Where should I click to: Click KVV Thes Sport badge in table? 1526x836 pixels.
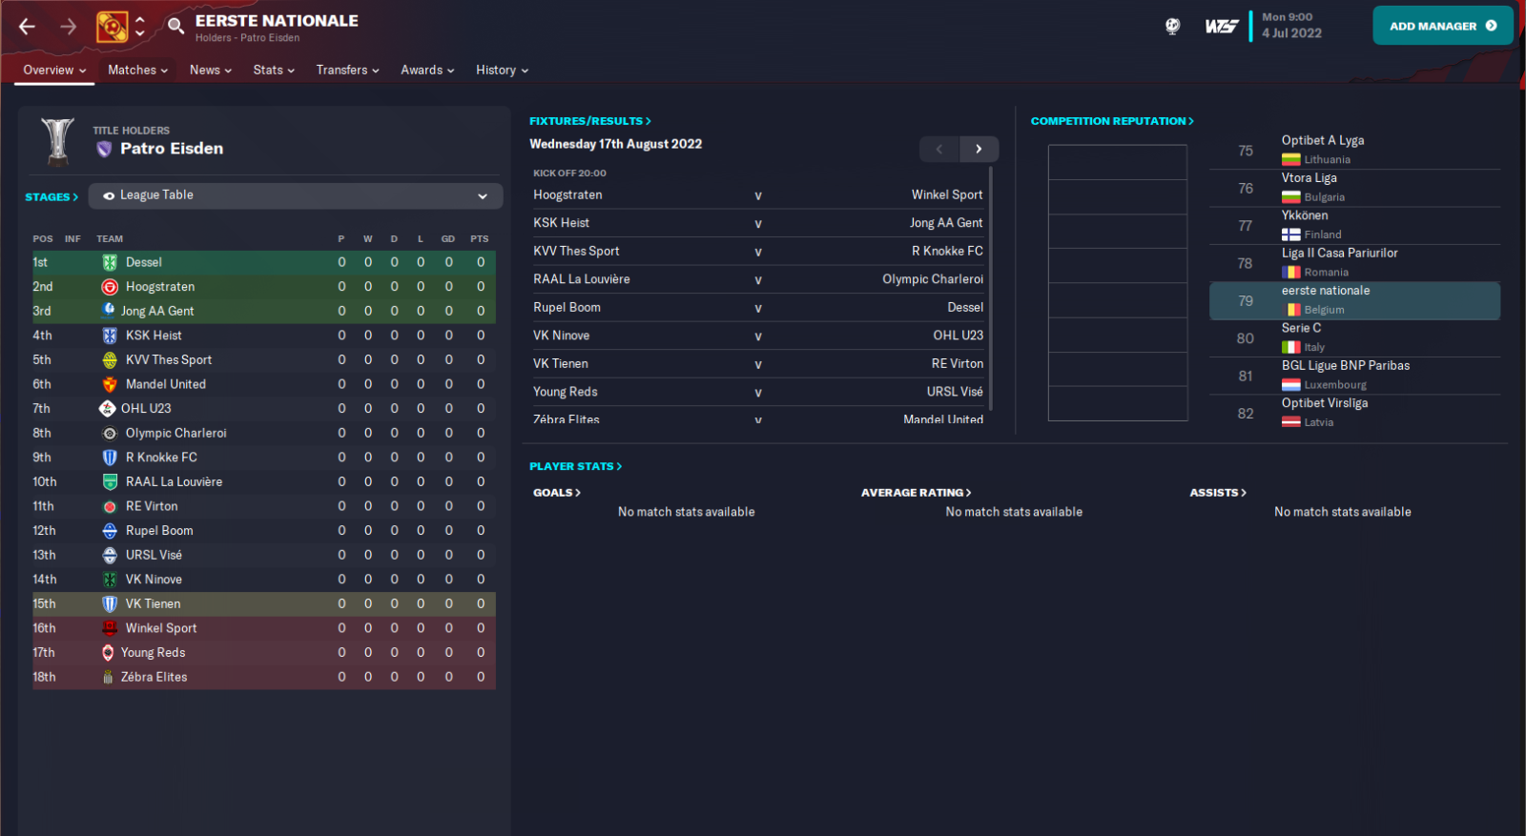pos(110,360)
